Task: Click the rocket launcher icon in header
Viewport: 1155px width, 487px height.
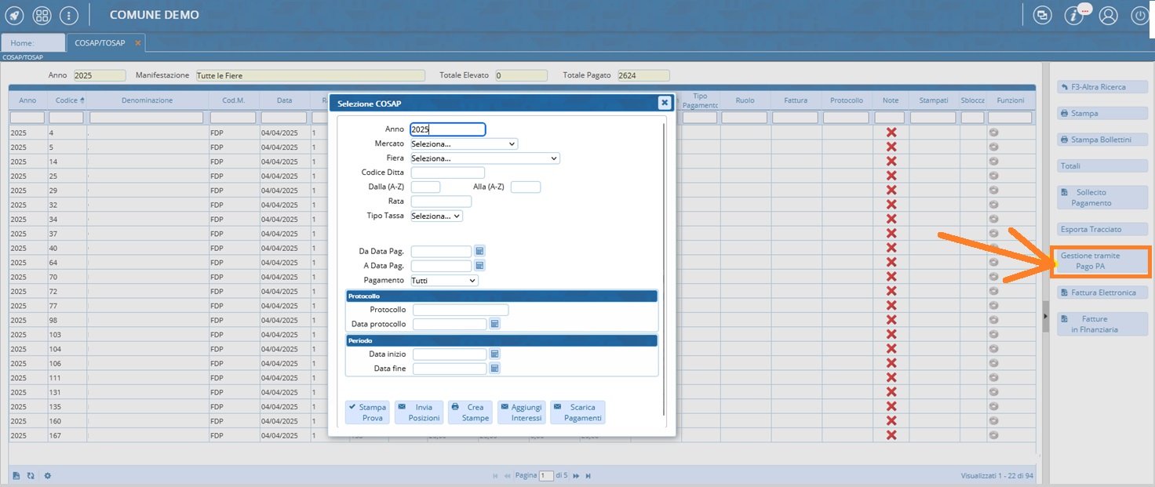Action: point(14,15)
